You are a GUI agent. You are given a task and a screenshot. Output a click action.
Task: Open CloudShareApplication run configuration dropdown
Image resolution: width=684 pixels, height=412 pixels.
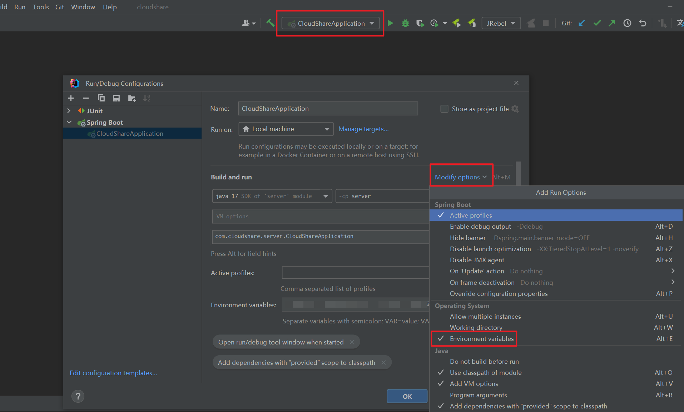(x=331, y=23)
